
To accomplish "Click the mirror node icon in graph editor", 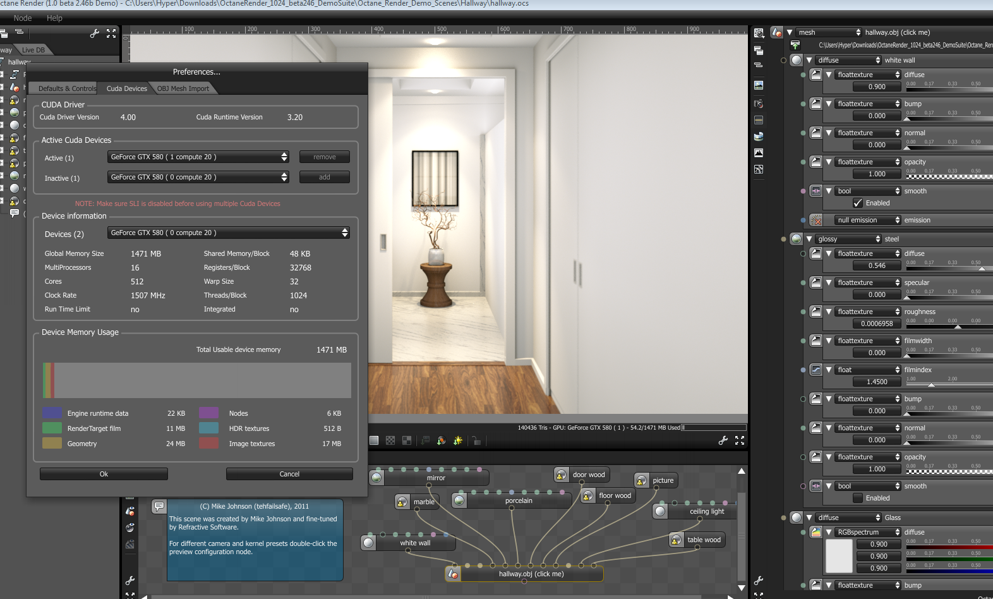I will [x=377, y=478].
